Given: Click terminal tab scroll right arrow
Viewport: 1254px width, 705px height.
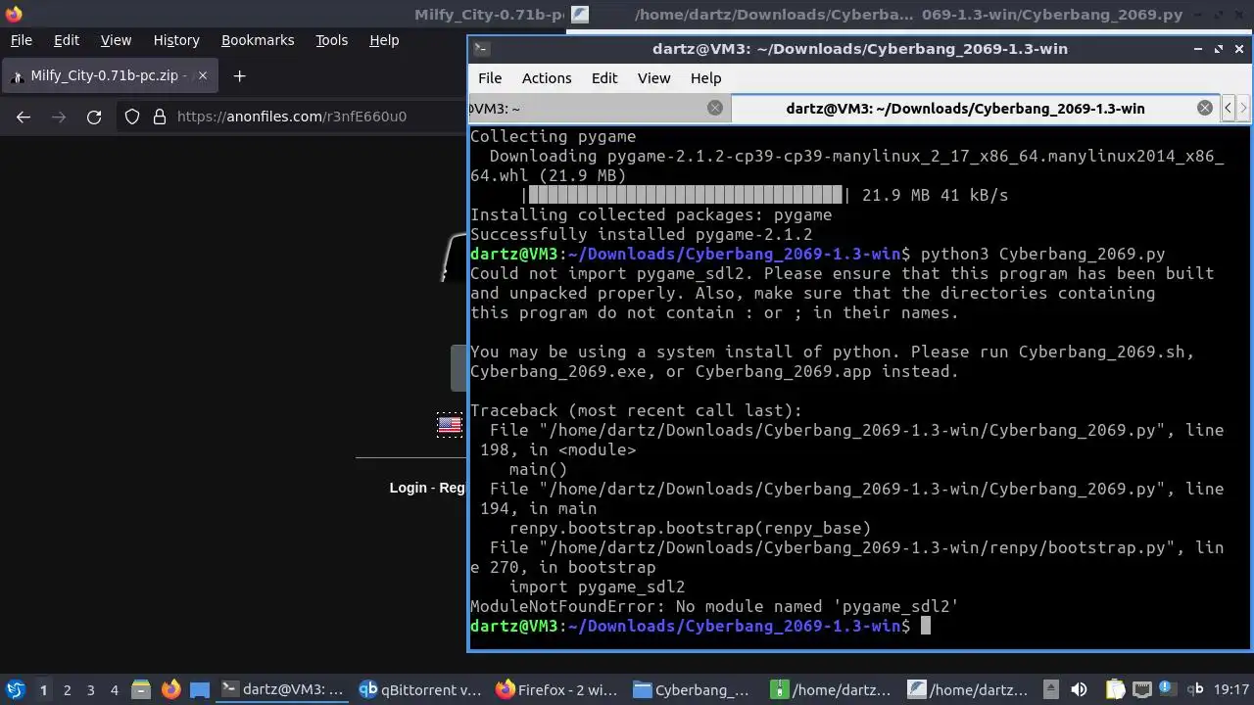Looking at the screenshot, I should 1243,108.
